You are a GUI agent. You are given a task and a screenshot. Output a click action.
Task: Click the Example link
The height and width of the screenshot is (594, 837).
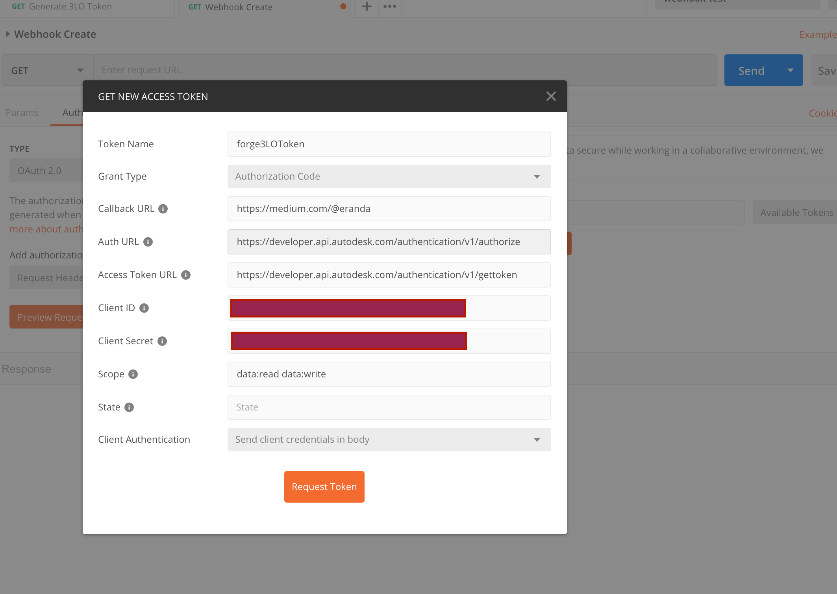pos(817,34)
